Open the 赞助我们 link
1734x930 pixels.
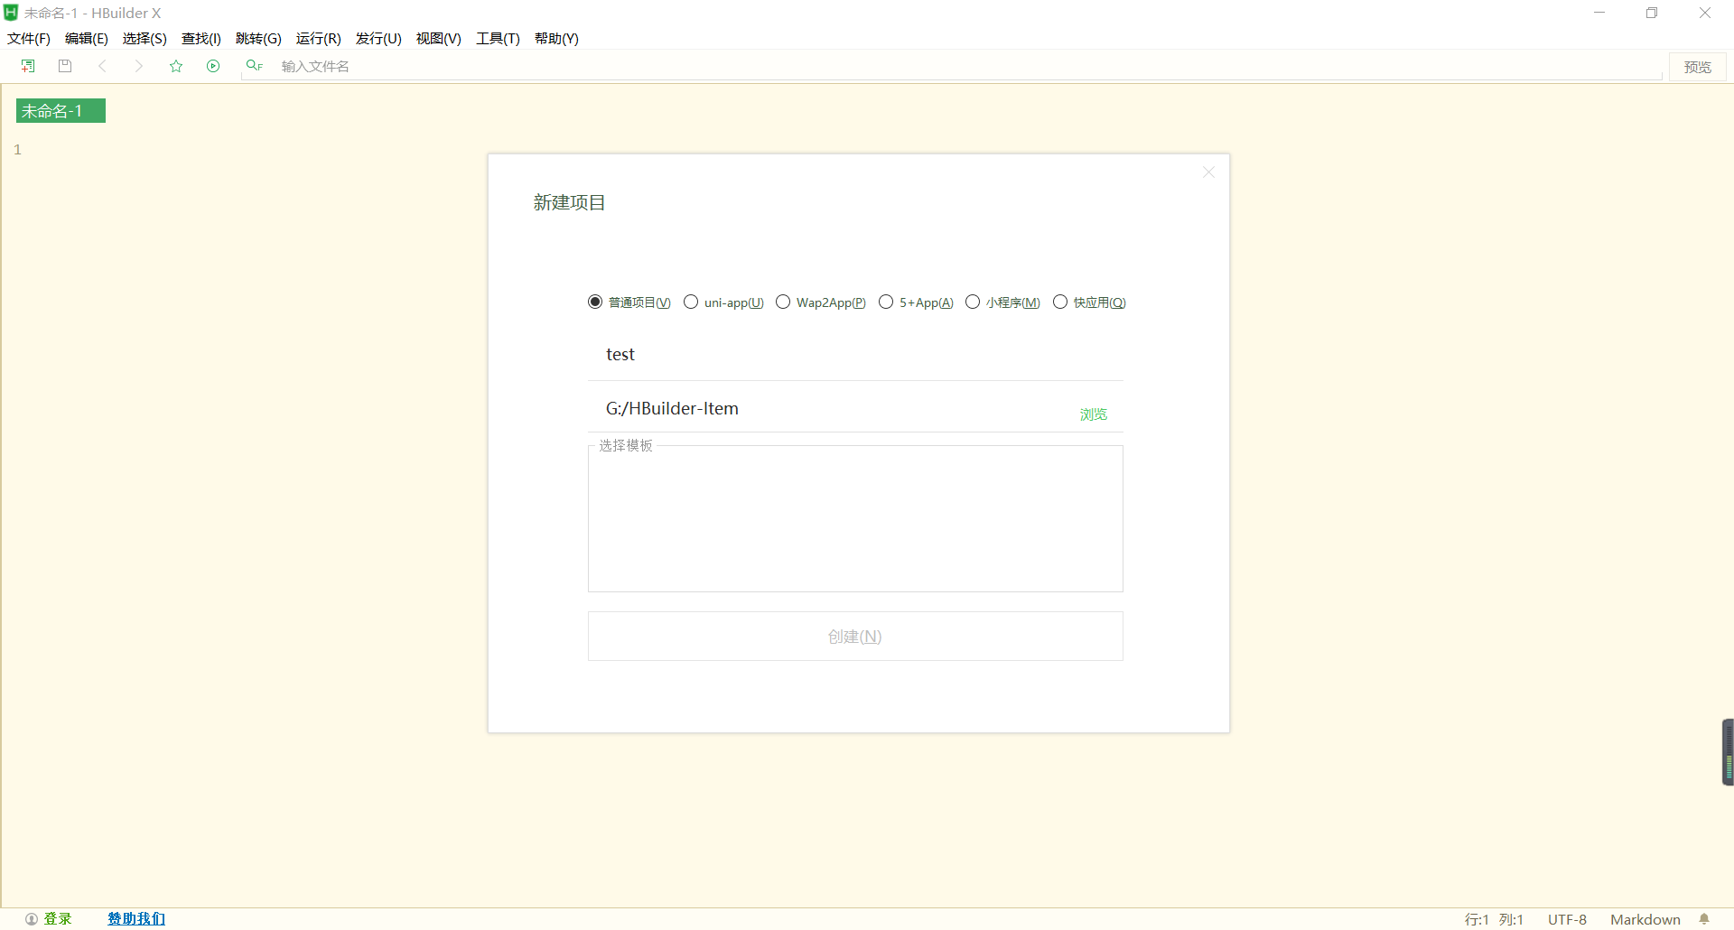click(x=136, y=918)
